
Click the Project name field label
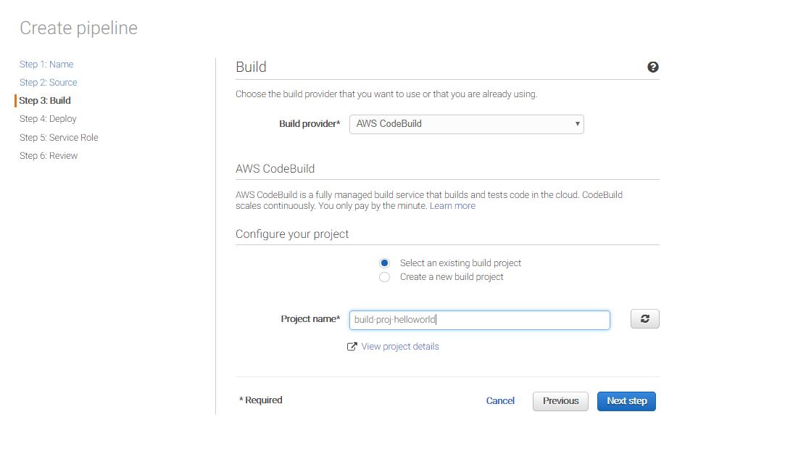pos(310,319)
